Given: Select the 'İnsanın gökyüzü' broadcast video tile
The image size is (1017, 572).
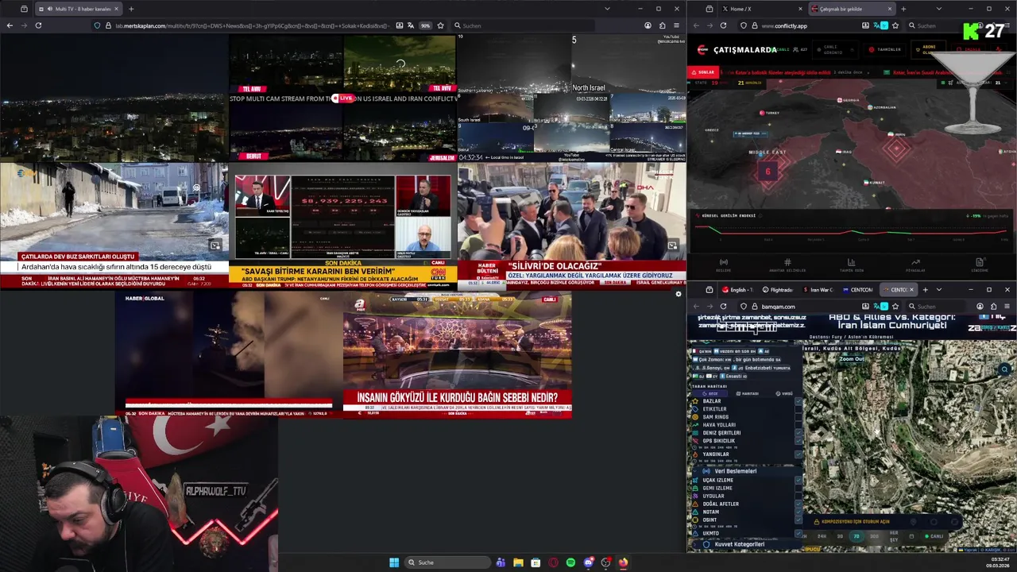Looking at the screenshot, I should tap(458, 354).
